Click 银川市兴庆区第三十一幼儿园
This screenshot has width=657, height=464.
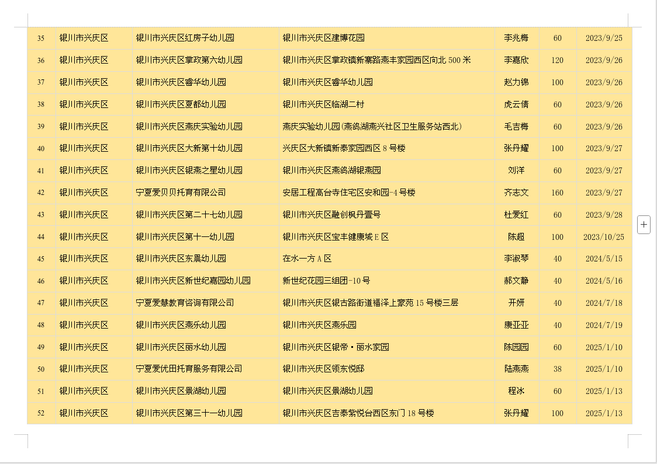(x=189, y=414)
